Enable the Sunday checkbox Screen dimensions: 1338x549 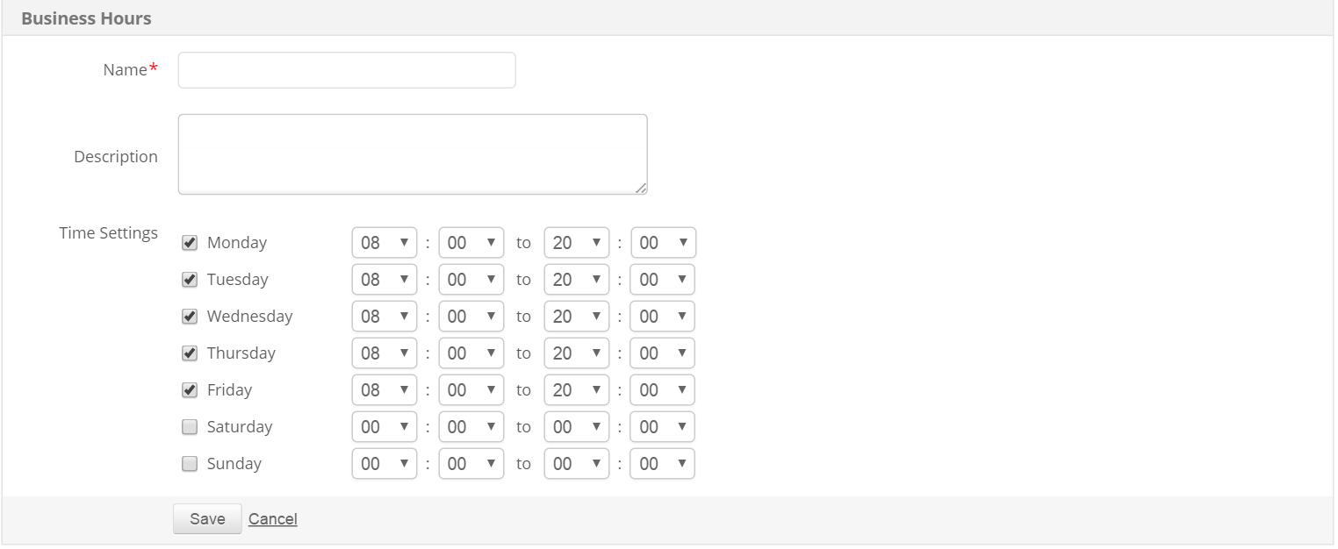point(189,464)
